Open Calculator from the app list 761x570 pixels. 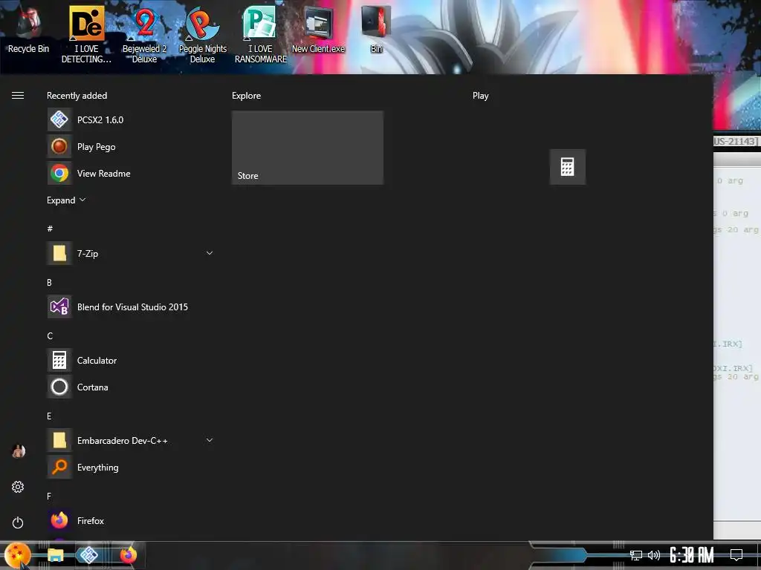point(131,360)
